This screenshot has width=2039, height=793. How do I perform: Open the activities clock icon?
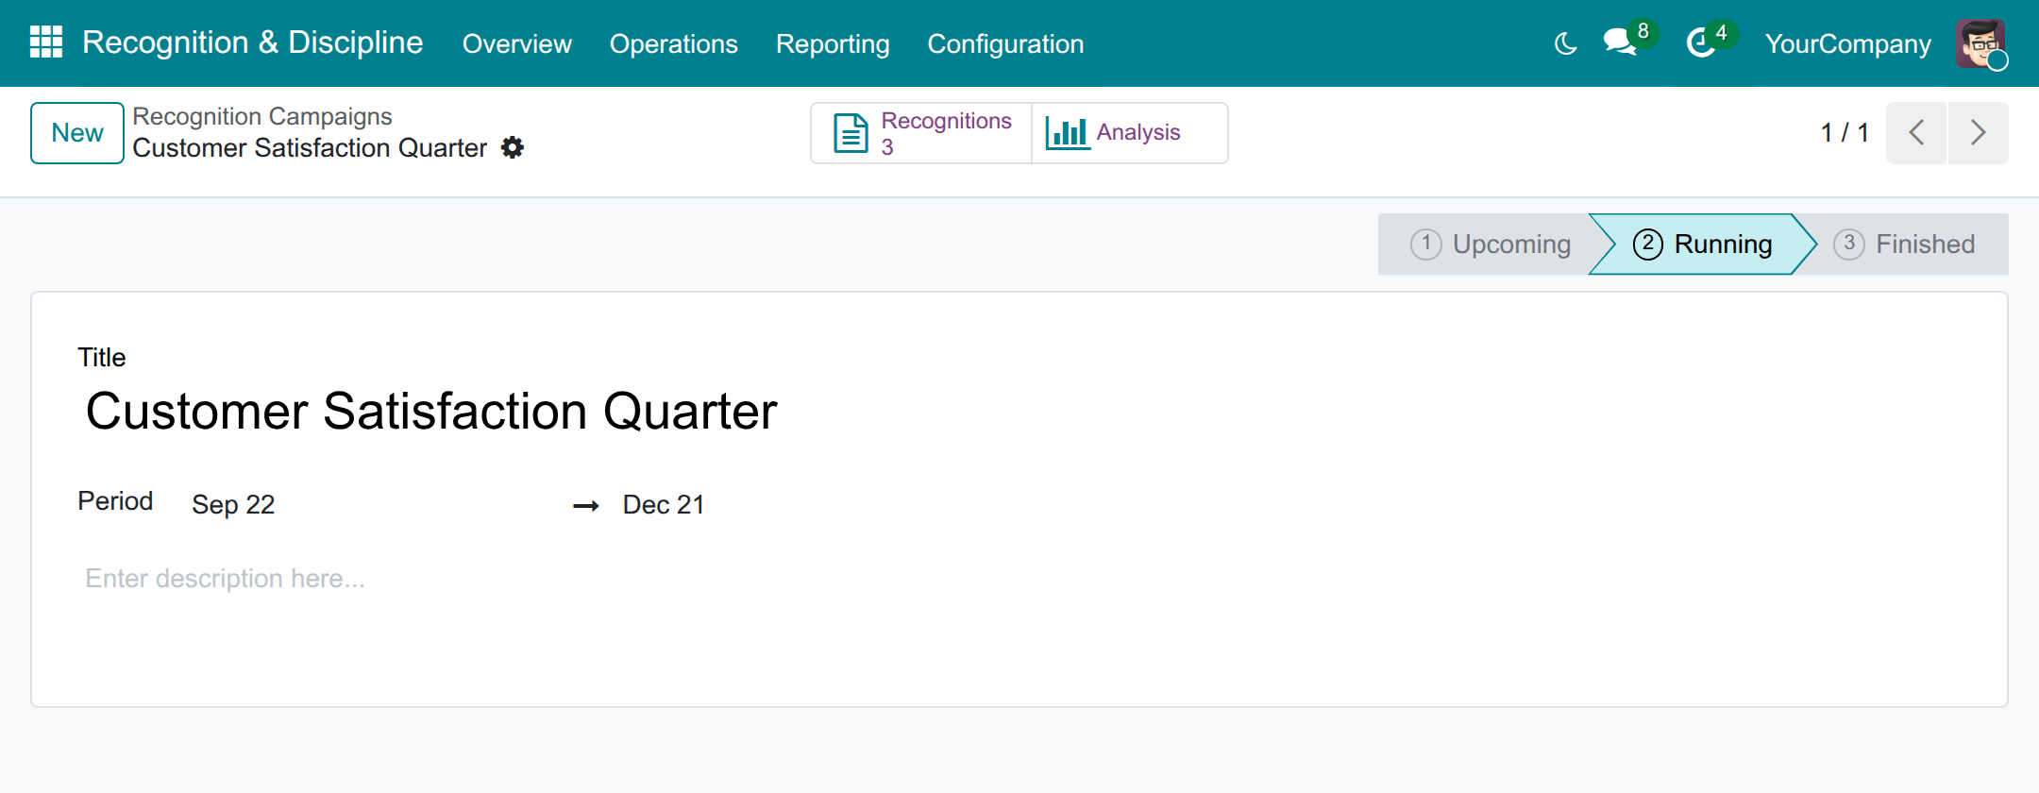[1701, 42]
